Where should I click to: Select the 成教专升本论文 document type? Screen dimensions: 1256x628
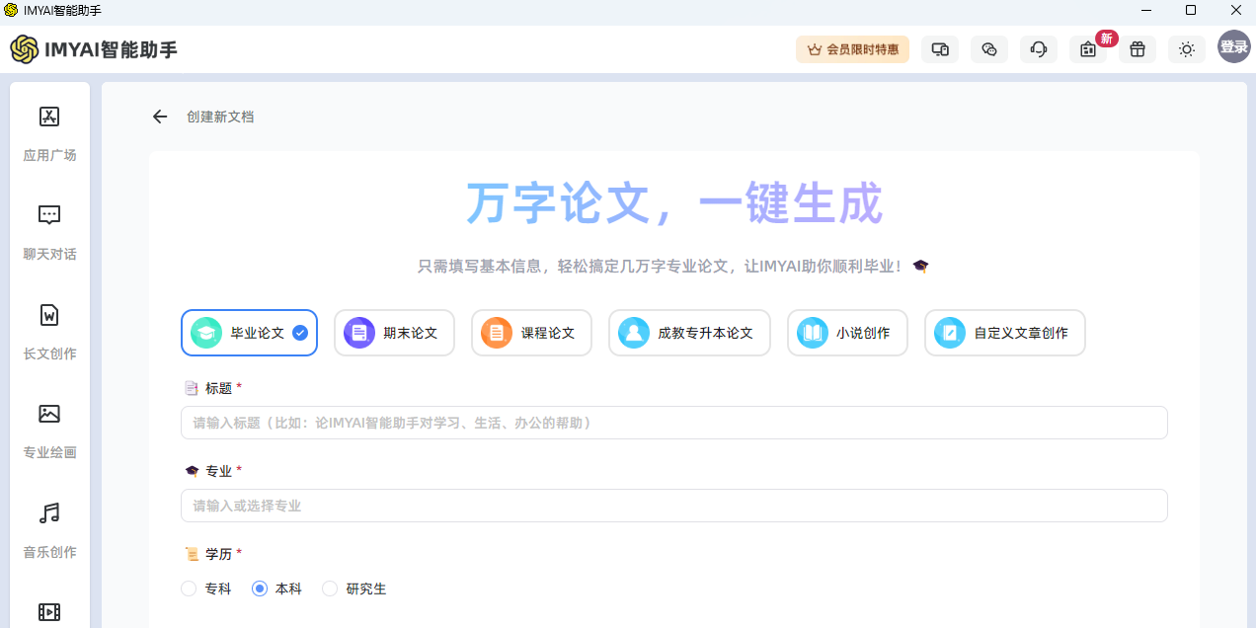pos(689,333)
